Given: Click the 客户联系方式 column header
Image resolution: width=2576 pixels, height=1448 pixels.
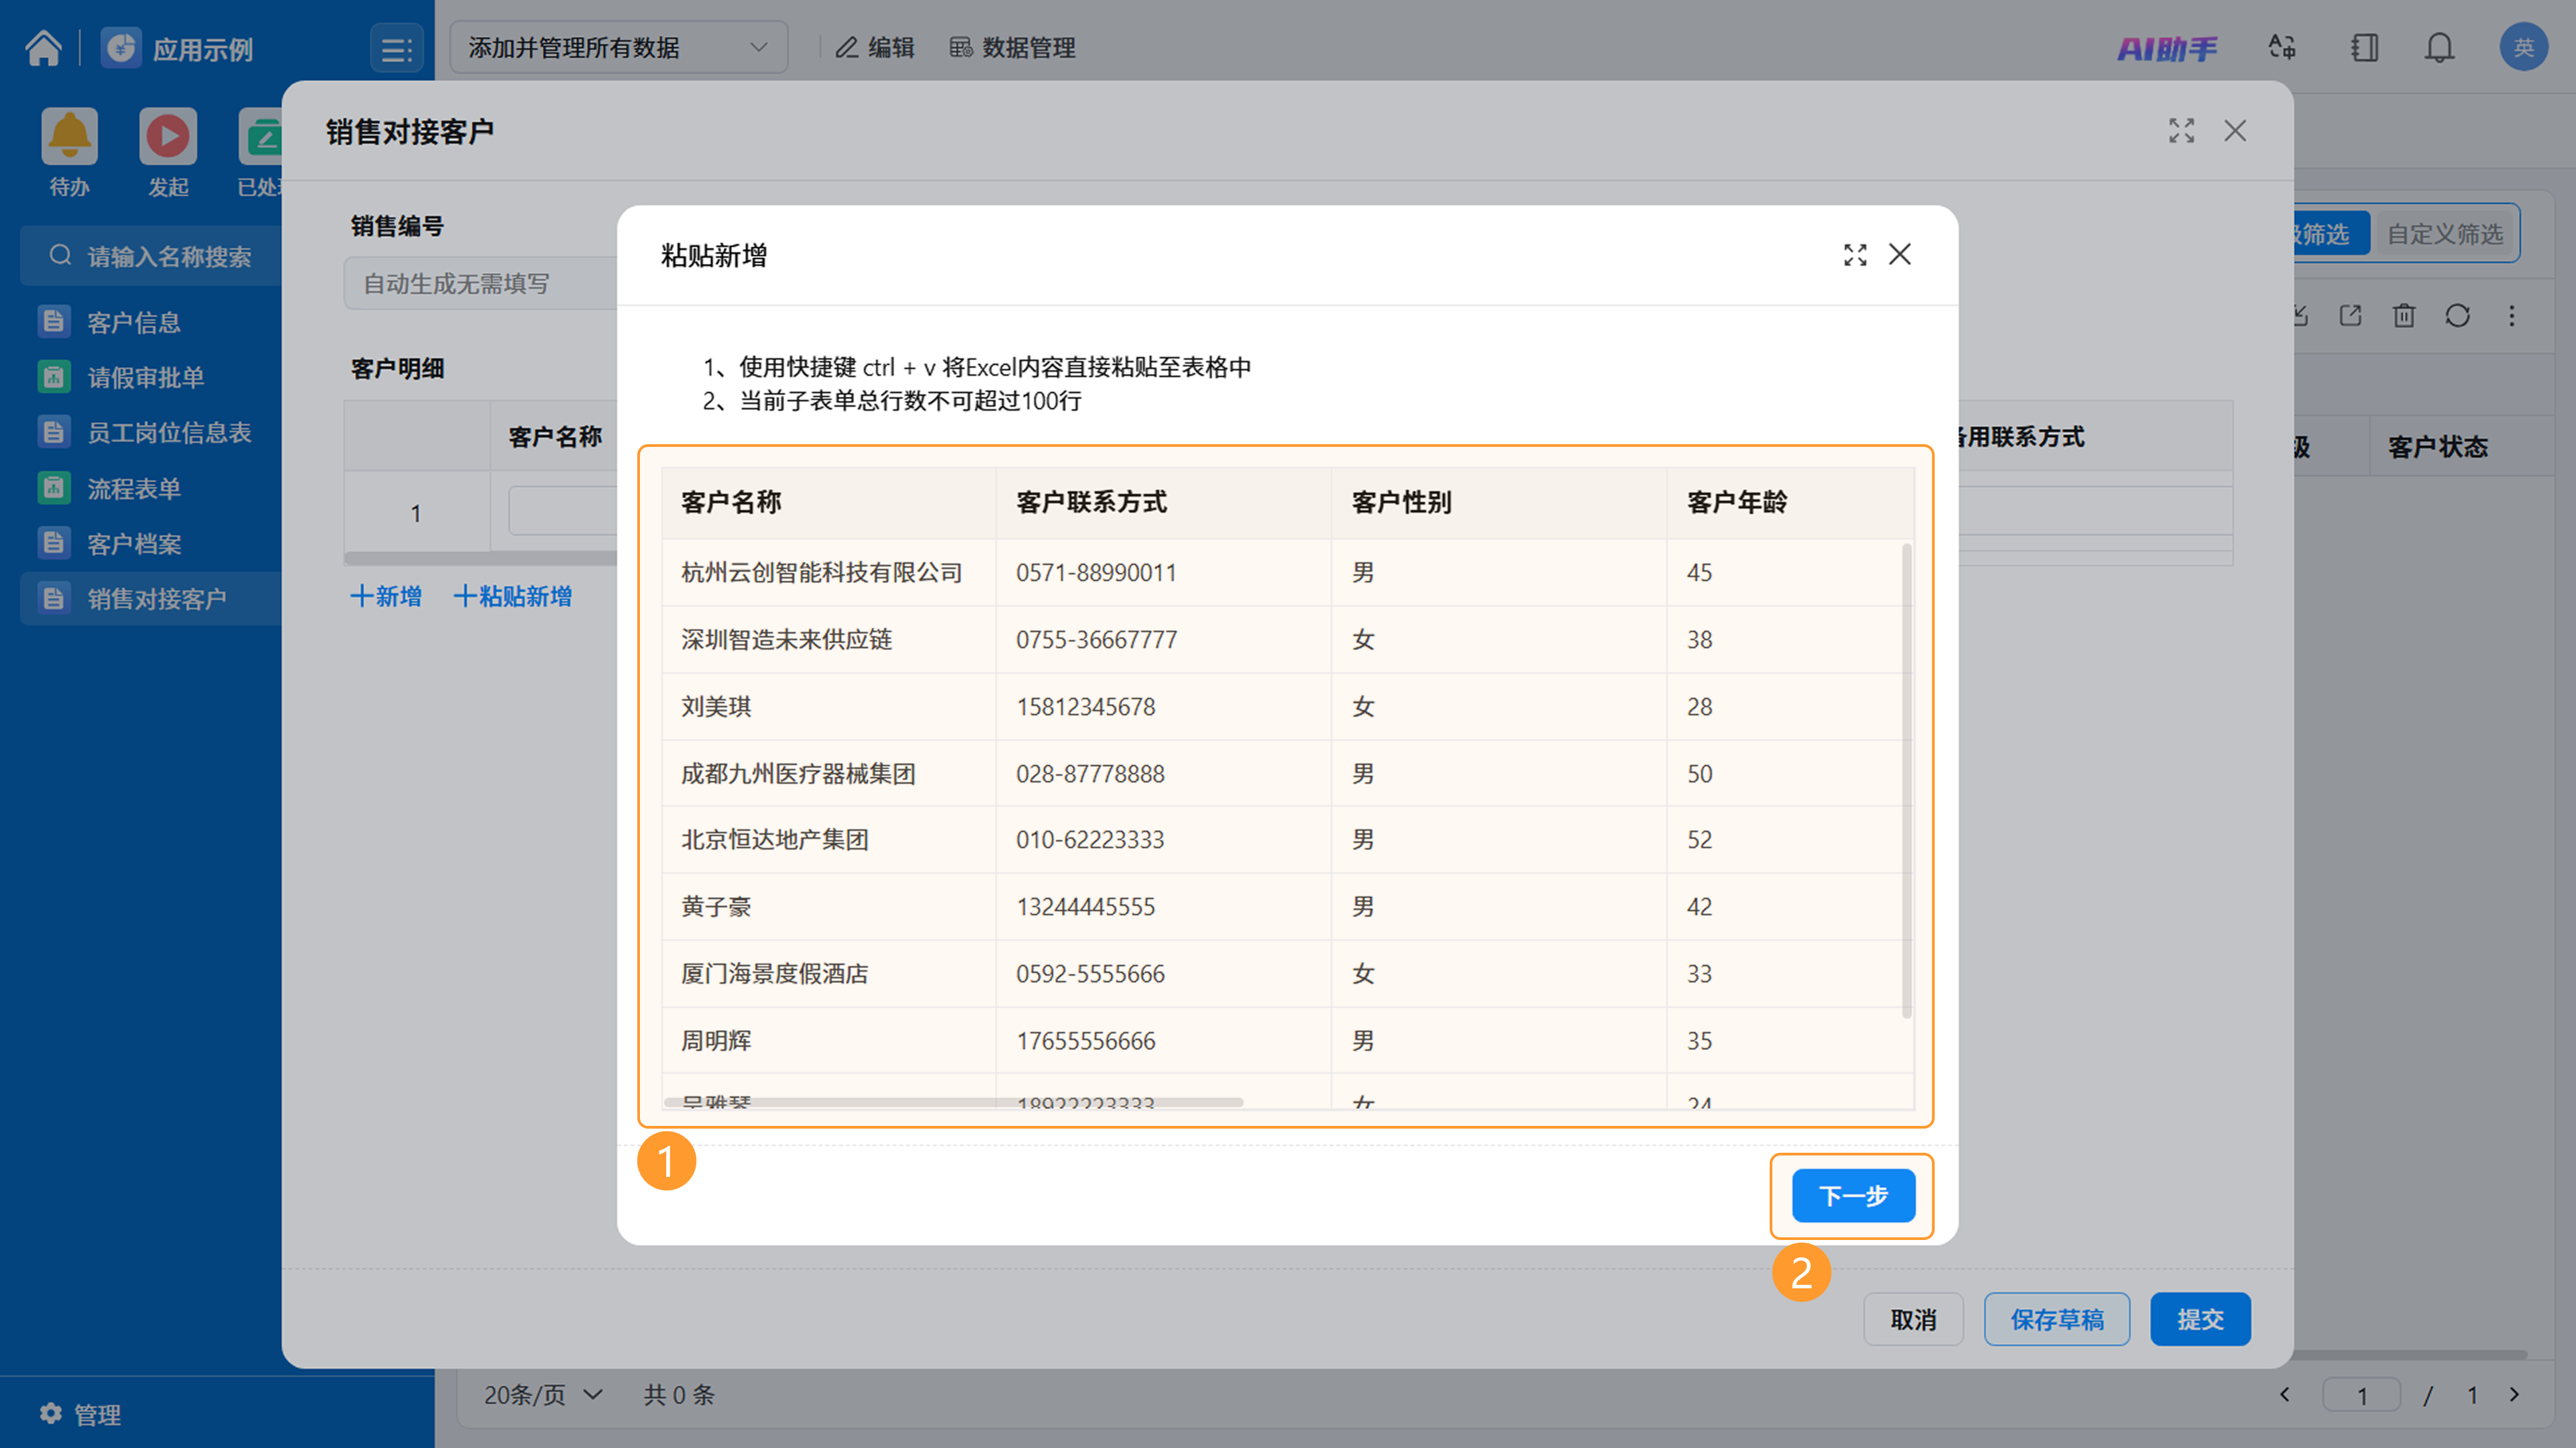Looking at the screenshot, I should point(1163,502).
